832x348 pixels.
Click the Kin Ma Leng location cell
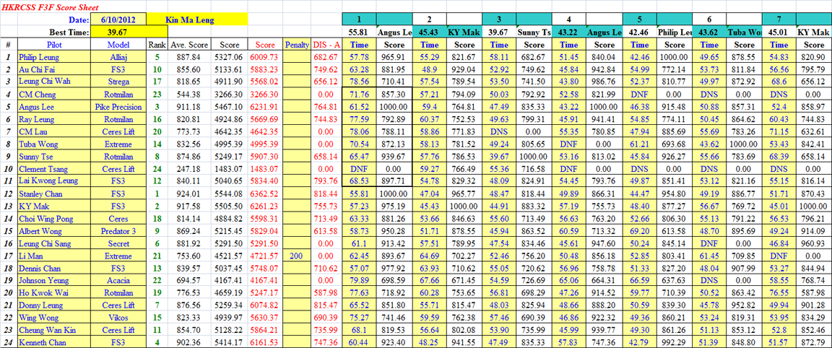195,20
